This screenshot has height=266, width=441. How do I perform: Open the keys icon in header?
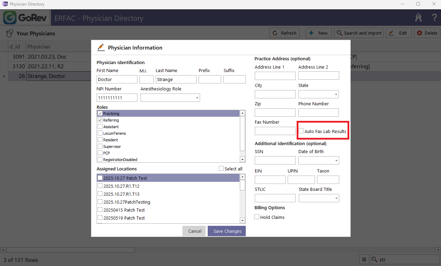click(x=418, y=18)
